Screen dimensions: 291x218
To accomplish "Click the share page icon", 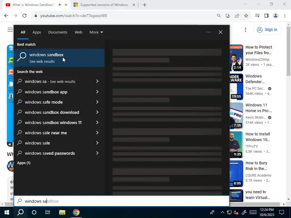I will click(x=237, y=16).
